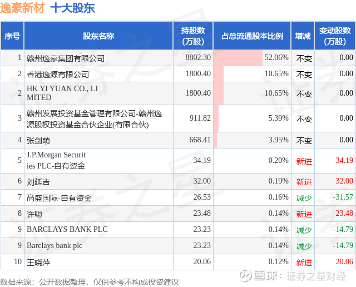Click the 不变 status in 赣州逸豪集团 row
This screenshot has height=287, width=356.
[304, 58]
